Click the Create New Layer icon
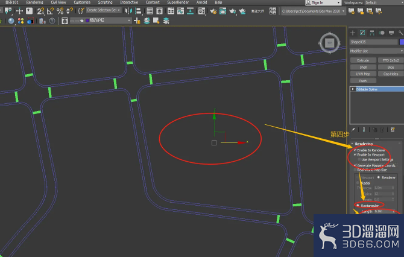 pyautogui.click(x=137, y=21)
